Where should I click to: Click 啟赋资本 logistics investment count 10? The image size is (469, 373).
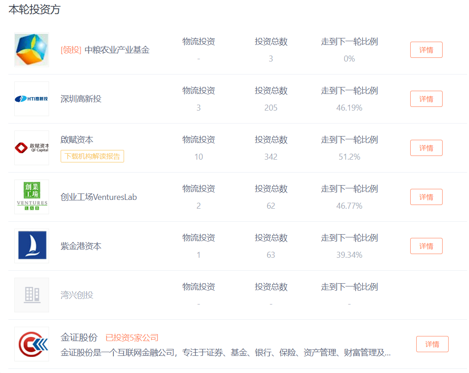199,156
